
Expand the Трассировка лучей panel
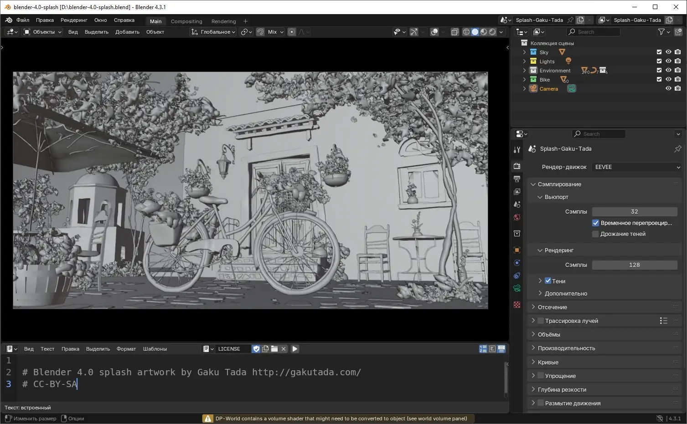coord(533,321)
